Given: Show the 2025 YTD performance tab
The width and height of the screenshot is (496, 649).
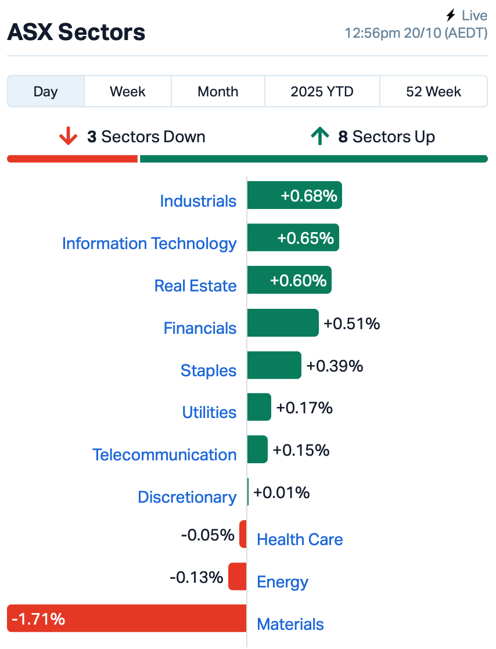Looking at the screenshot, I should pos(322,92).
